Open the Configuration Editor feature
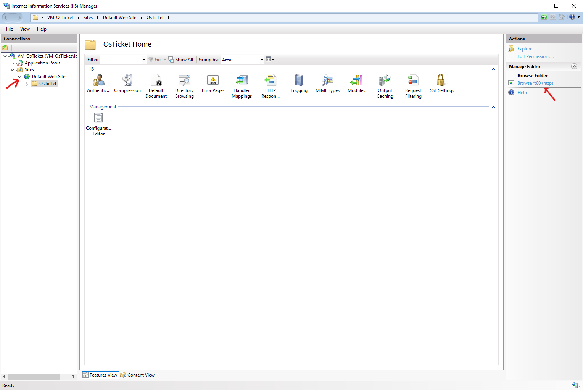 coord(98,124)
